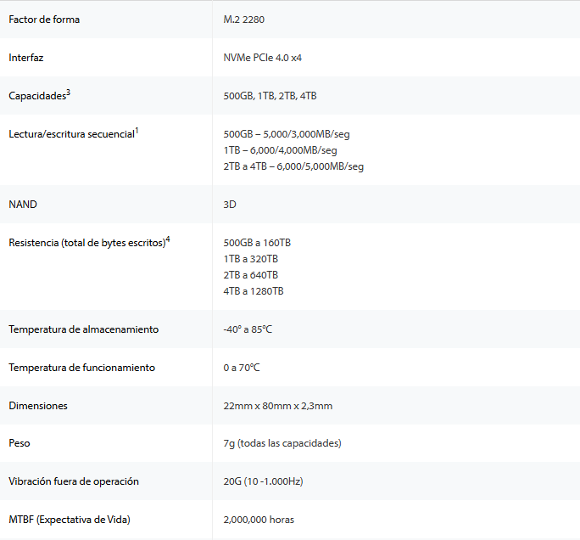This screenshot has width=580, height=540.
Task: Click the 4TB a 1280TB endurance line
Action: (254, 291)
